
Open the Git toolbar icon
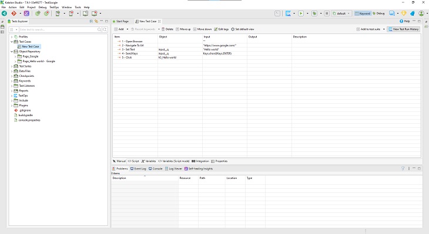click(x=14, y=13)
